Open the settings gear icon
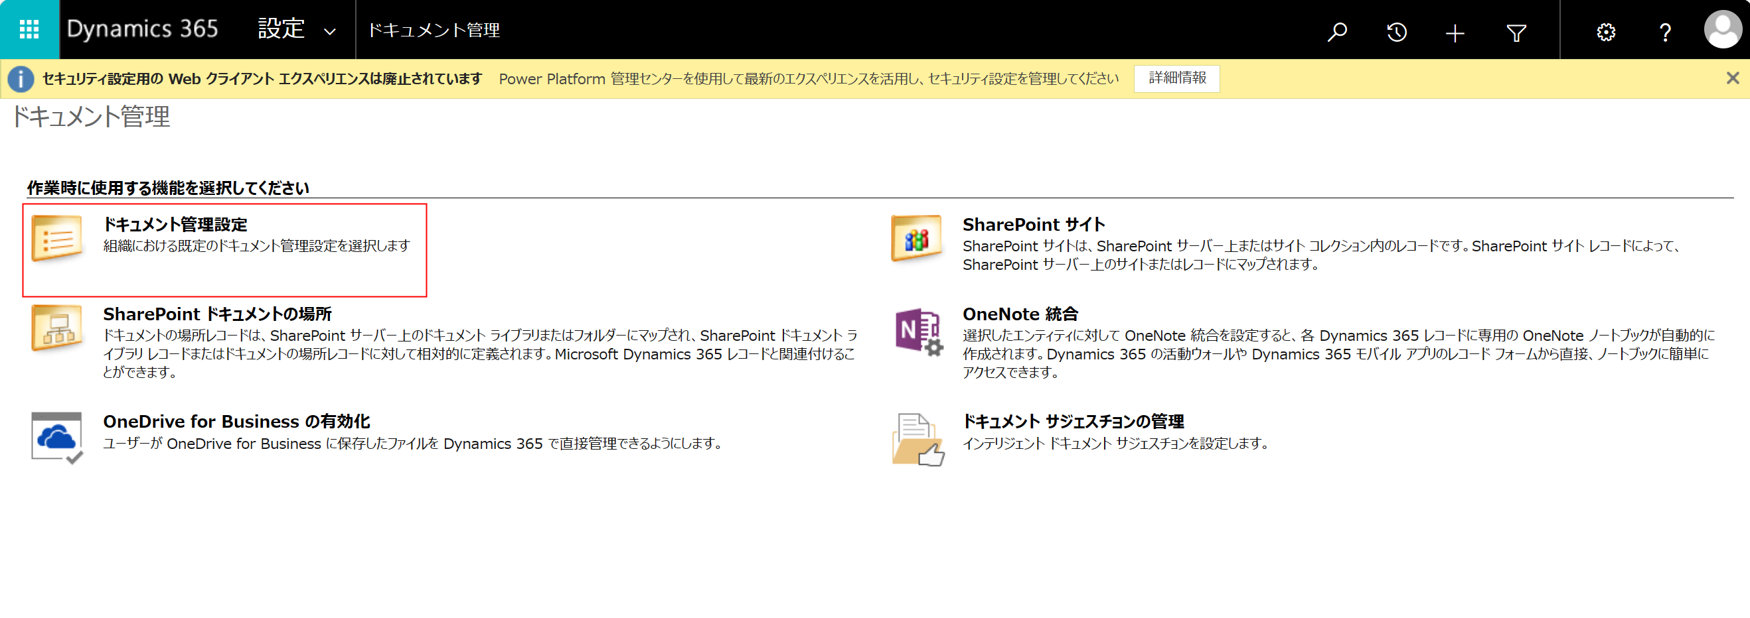 pos(1606,31)
